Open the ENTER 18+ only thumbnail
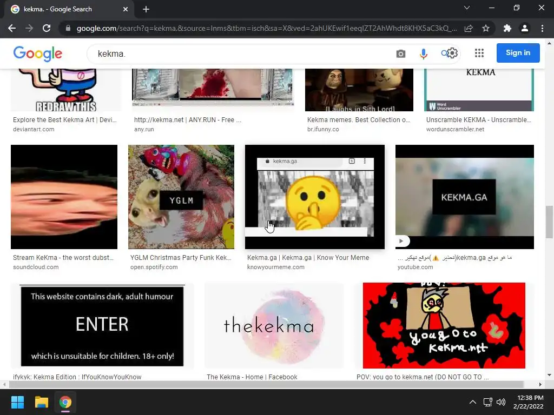 [102, 325]
